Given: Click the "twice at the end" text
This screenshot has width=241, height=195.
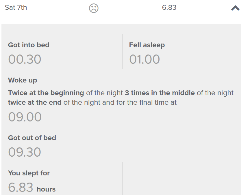Looking at the screenshot, I should [35, 102].
